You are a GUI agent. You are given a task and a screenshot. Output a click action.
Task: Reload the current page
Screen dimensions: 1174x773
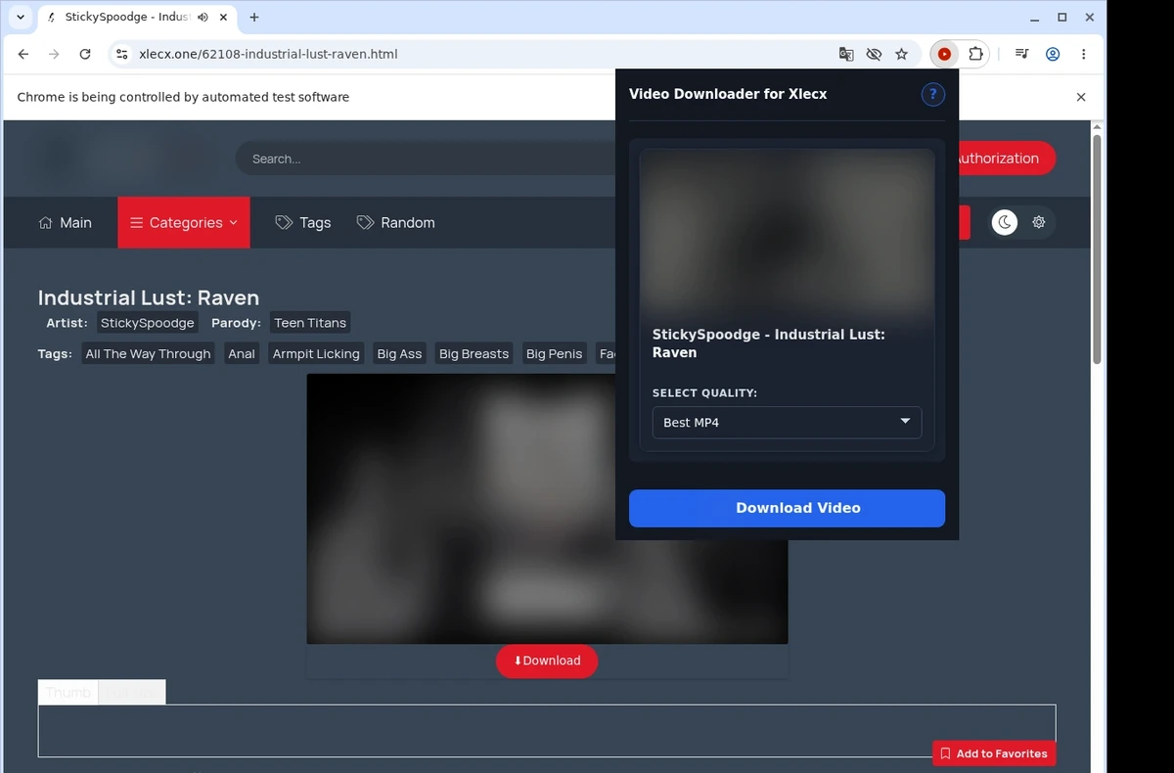[x=85, y=55]
